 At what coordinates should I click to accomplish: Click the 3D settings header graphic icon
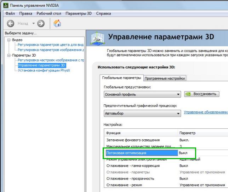click(x=97, y=38)
